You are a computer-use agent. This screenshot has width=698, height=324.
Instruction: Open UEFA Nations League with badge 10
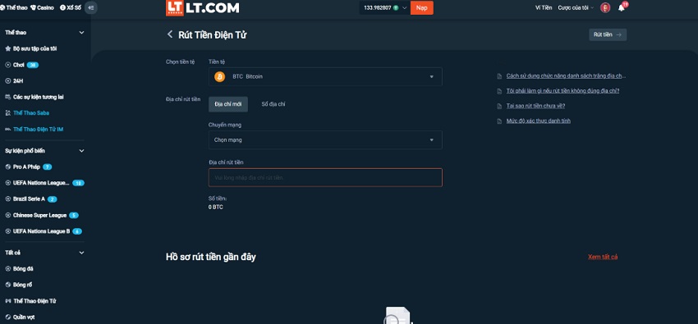(44, 183)
